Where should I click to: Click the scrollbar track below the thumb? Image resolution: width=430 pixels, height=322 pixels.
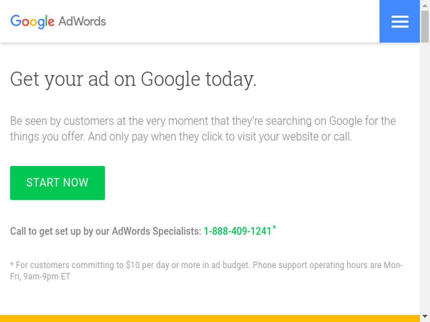(425, 177)
